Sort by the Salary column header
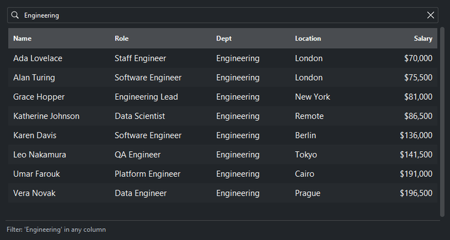Screen dimensions: 450x240 pos(423,39)
